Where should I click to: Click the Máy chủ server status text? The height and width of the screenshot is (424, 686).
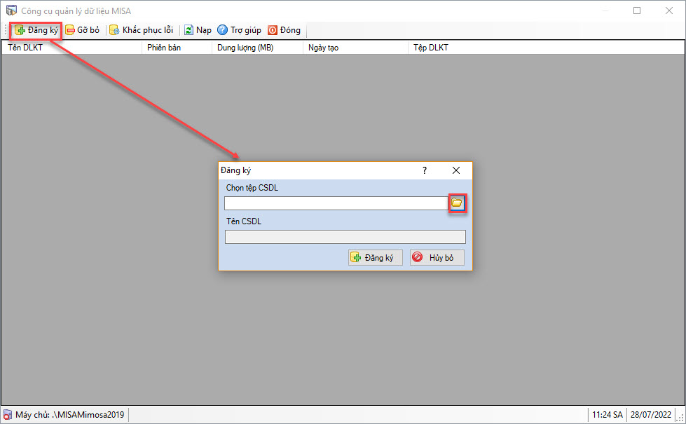pyautogui.click(x=70, y=415)
